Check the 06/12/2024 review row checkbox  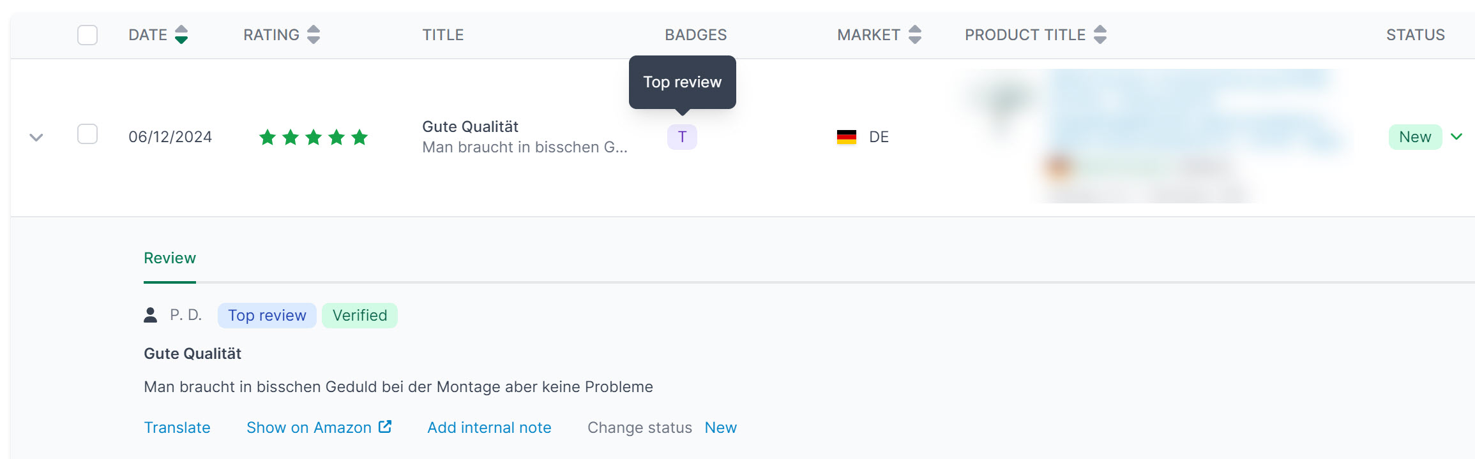(x=87, y=135)
